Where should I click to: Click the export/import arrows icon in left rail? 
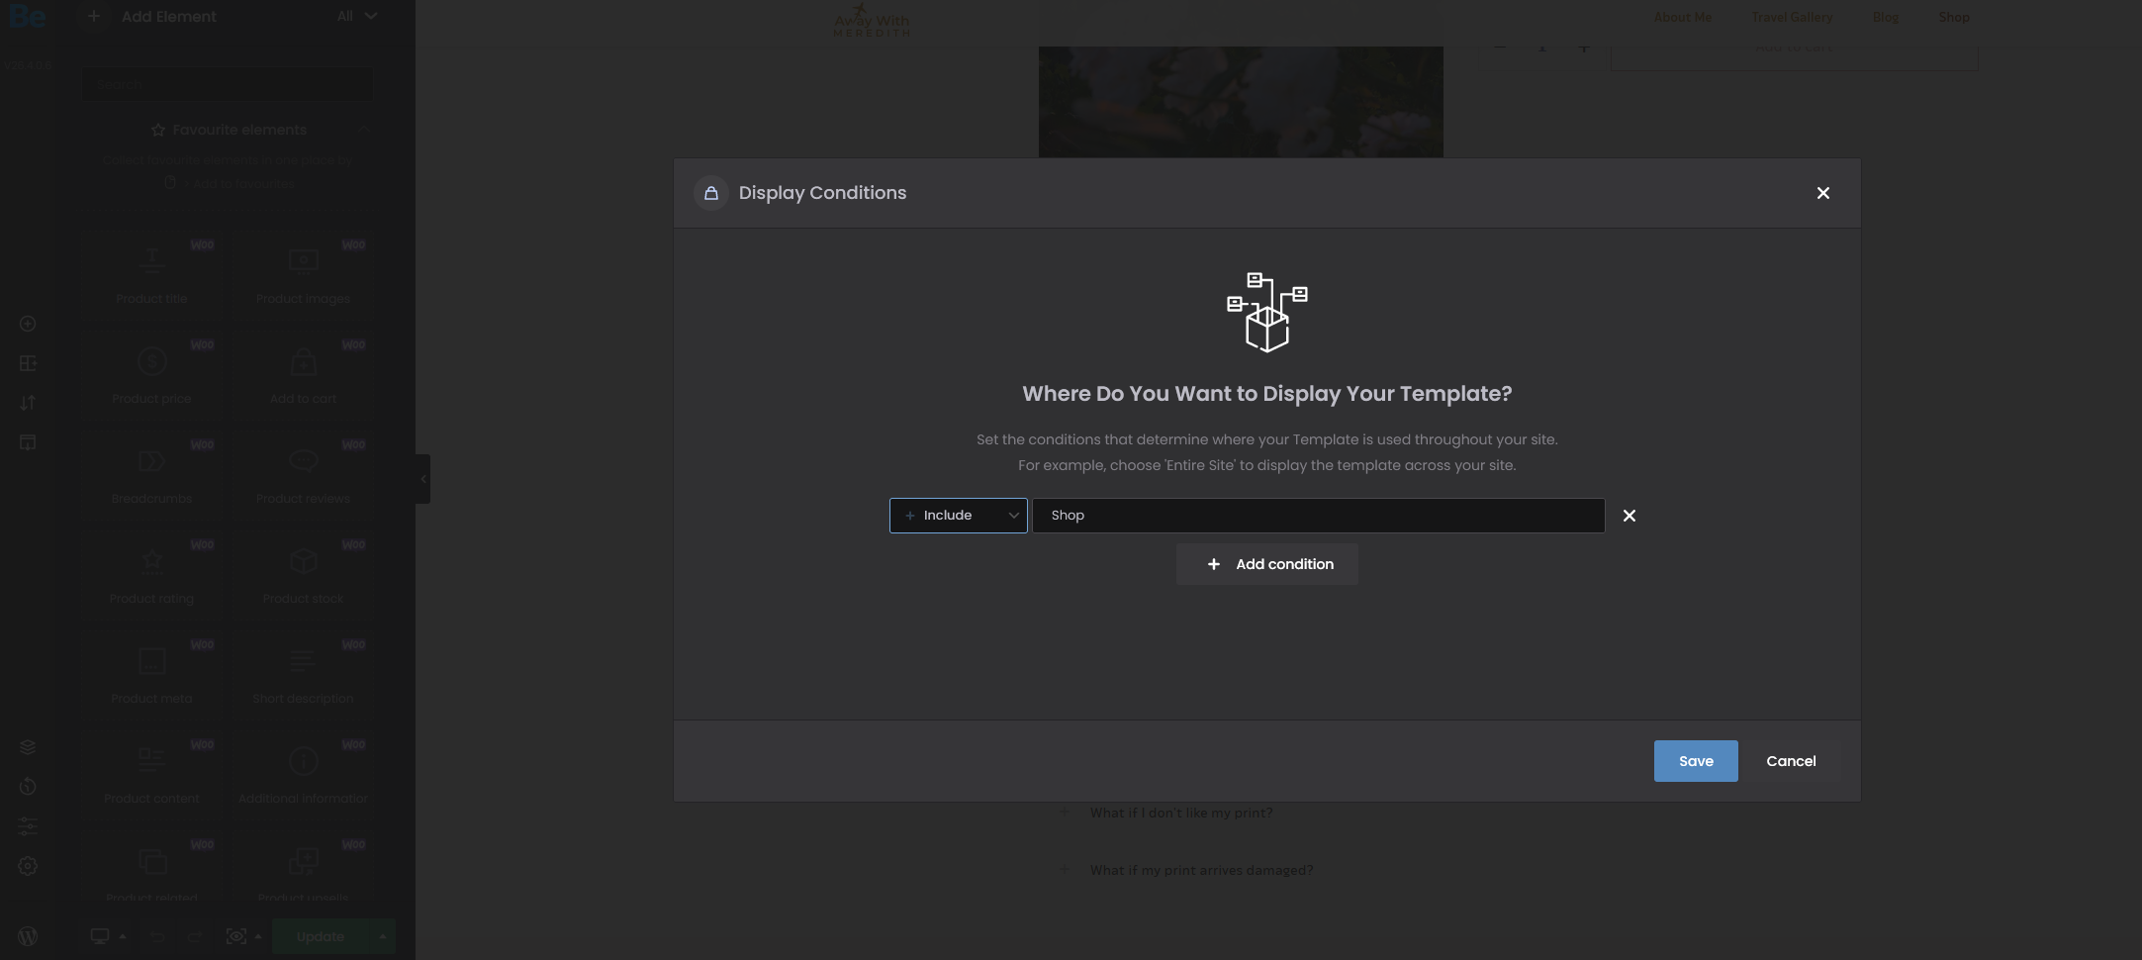coord(28,403)
